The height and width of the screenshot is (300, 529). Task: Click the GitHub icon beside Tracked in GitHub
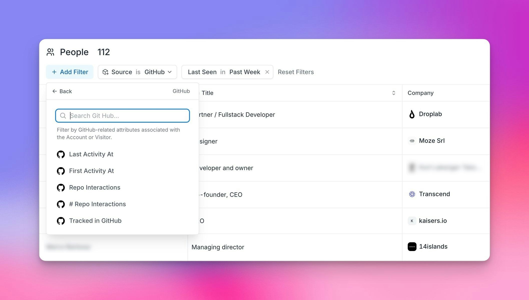coord(61,221)
